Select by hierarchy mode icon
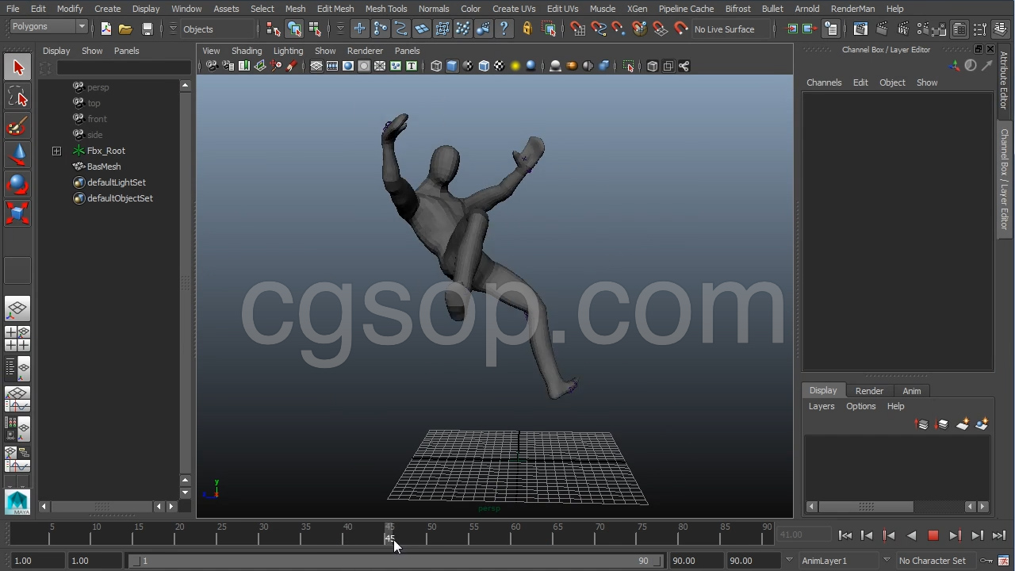Image resolution: width=1015 pixels, height=571 pixels. pyautogui.click(x=274, y=29)
